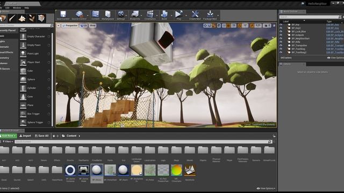This screenshot has width=344, height=193.
Task: Click the Content Browser search field
Action: (x=141, y=142)
